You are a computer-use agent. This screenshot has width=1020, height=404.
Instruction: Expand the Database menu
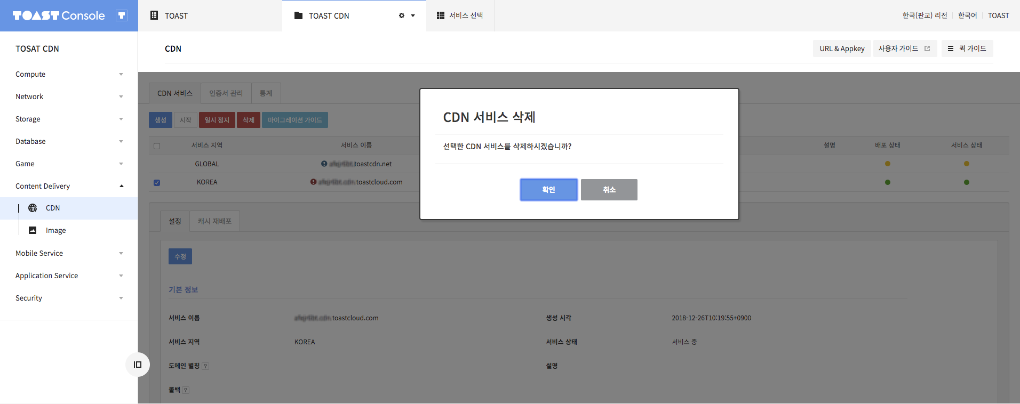69,141
